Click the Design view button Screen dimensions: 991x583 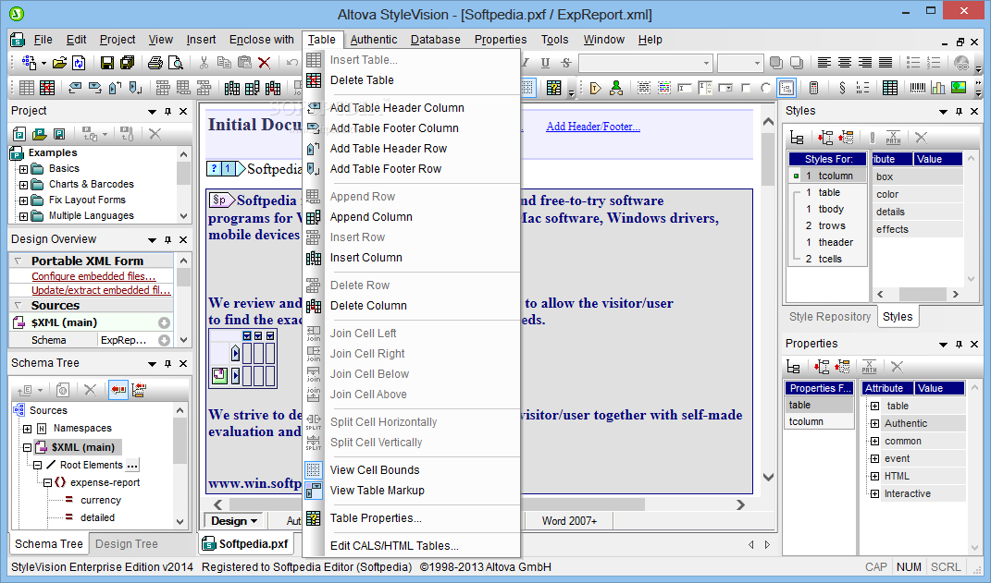tap(234, 521)
